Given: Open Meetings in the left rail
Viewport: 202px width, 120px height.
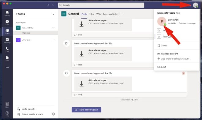Looking at the screenshot, I should pos(7,41).
